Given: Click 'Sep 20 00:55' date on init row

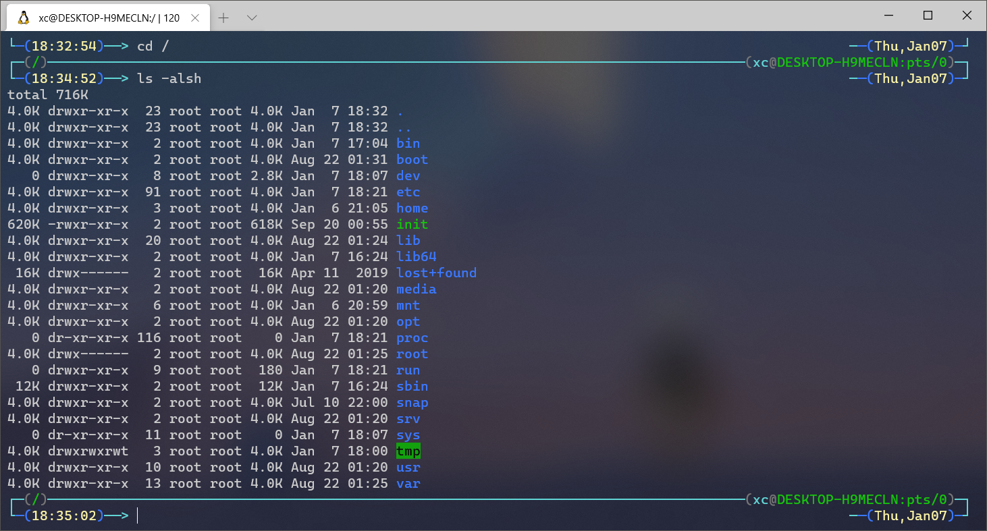Looking at the screenshot, I should pyautogui.click(x=340, y=224).
